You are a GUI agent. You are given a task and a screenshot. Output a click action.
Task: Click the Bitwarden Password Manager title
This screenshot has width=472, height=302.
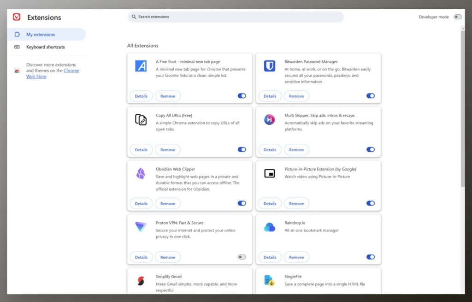[311, 62]
